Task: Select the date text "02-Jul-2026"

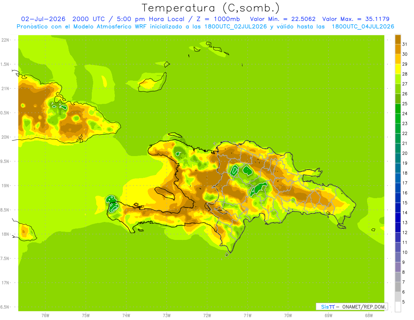Action: point(43,19)
